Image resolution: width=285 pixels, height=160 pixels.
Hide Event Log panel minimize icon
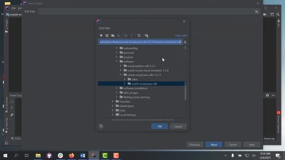[x=273, y=95]
